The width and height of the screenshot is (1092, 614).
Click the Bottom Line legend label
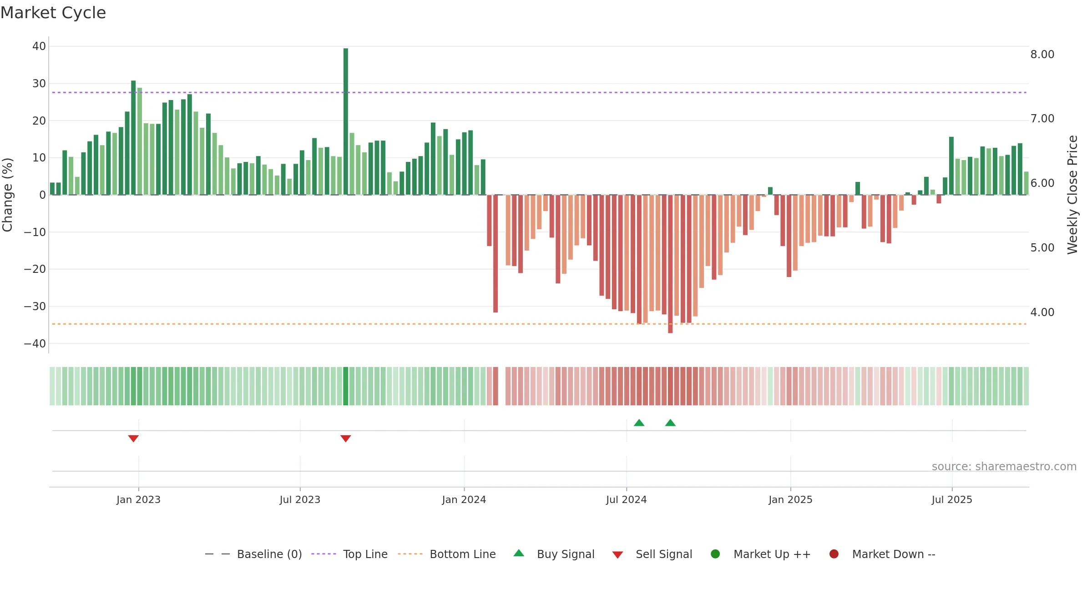[463, 554]
